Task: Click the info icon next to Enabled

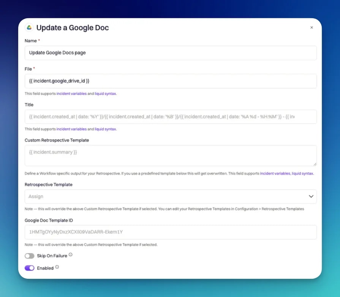Action: tap(57, 267)
